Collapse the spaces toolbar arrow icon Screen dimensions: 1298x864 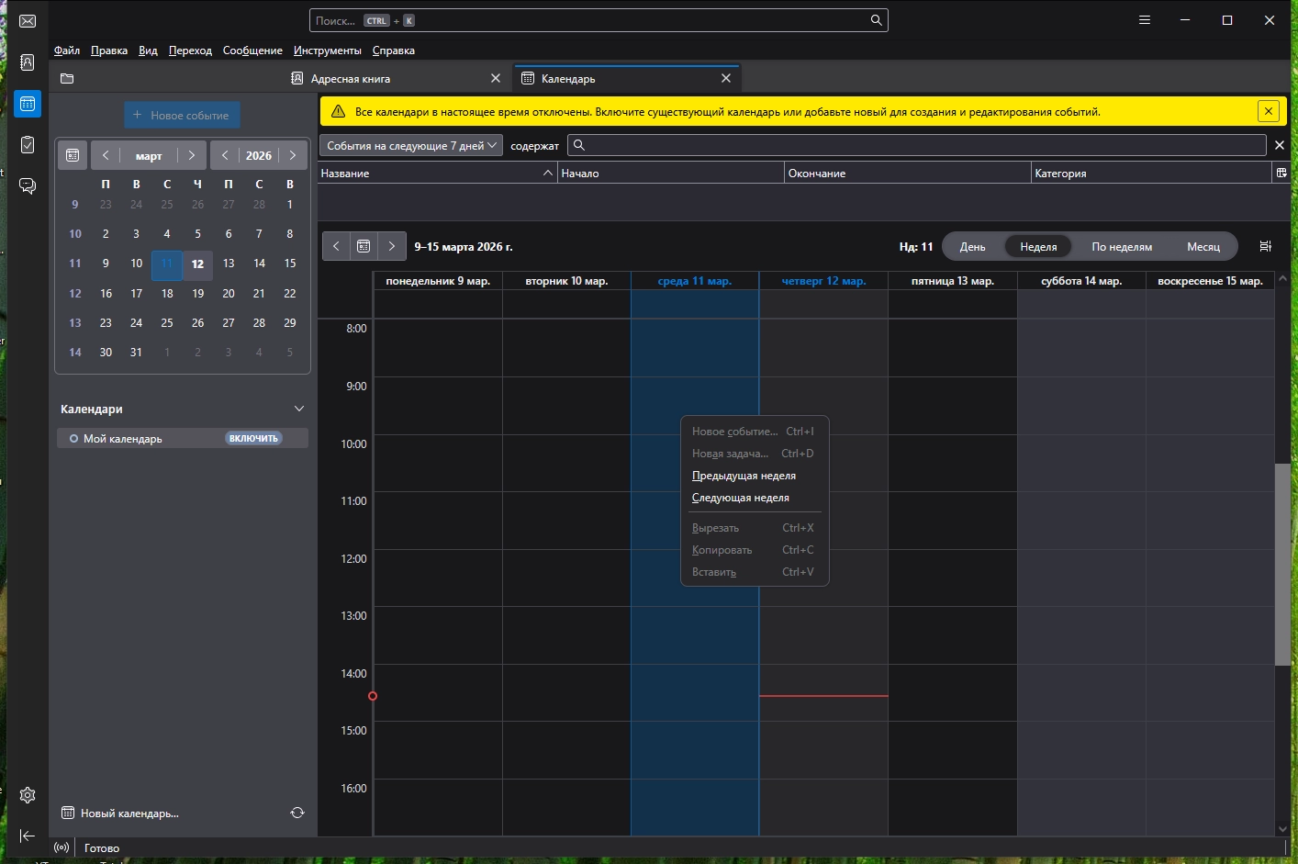pyautogui.click(x=28, y=836)
